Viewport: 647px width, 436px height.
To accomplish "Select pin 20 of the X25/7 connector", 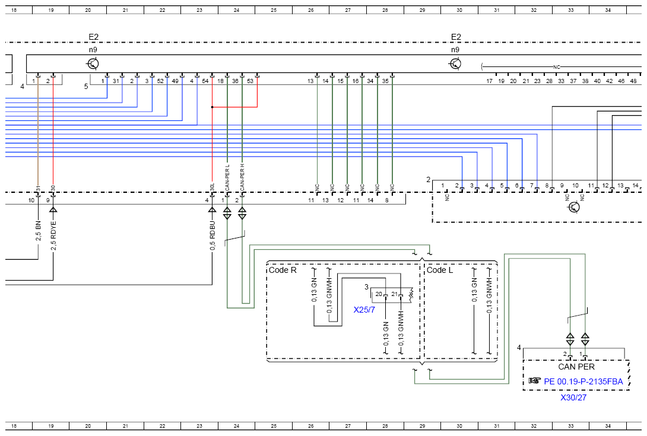I will (x=379, y=294).
